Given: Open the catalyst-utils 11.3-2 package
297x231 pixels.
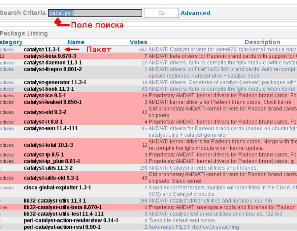Looking at the screenshot, I should tap(48, 168).
